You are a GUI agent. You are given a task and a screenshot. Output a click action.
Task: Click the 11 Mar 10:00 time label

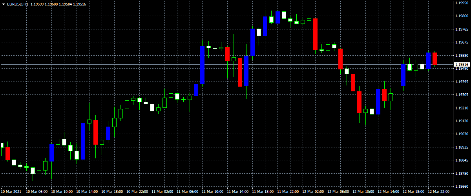point(214,192)
